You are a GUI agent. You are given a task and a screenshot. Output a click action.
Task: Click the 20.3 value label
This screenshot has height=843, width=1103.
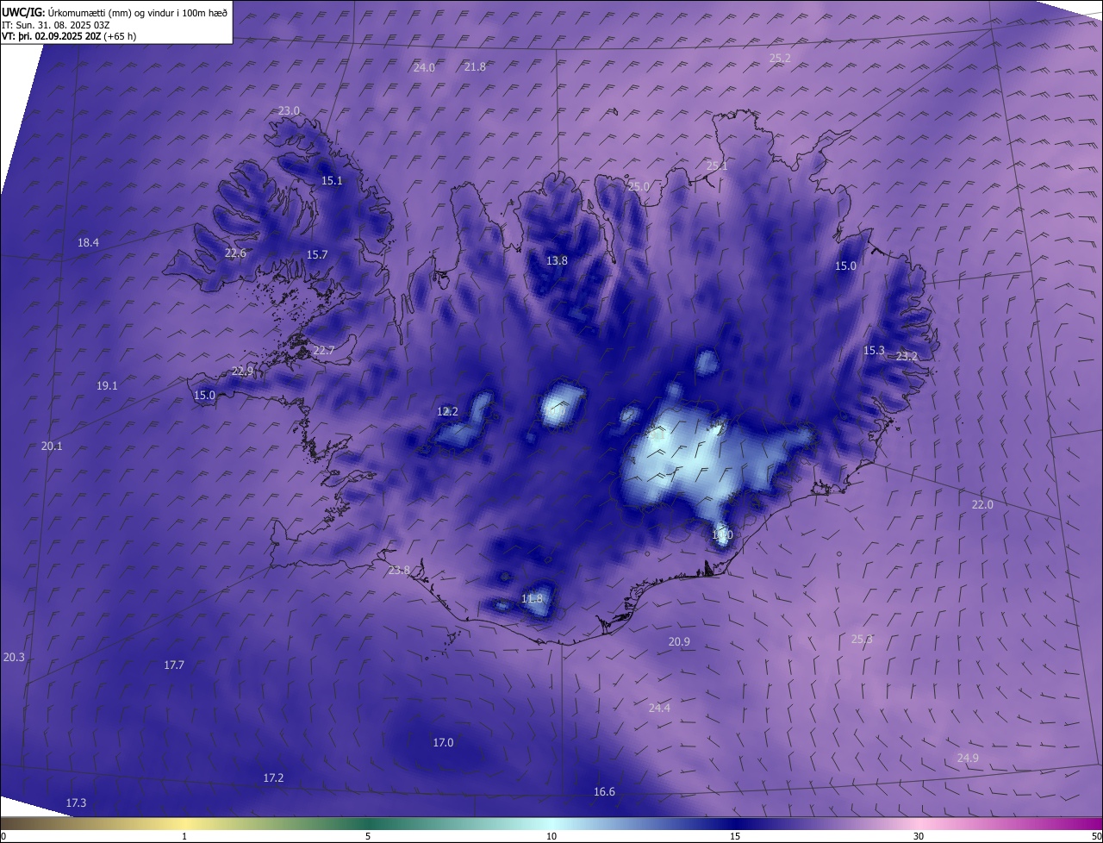(x=14, y=657)
